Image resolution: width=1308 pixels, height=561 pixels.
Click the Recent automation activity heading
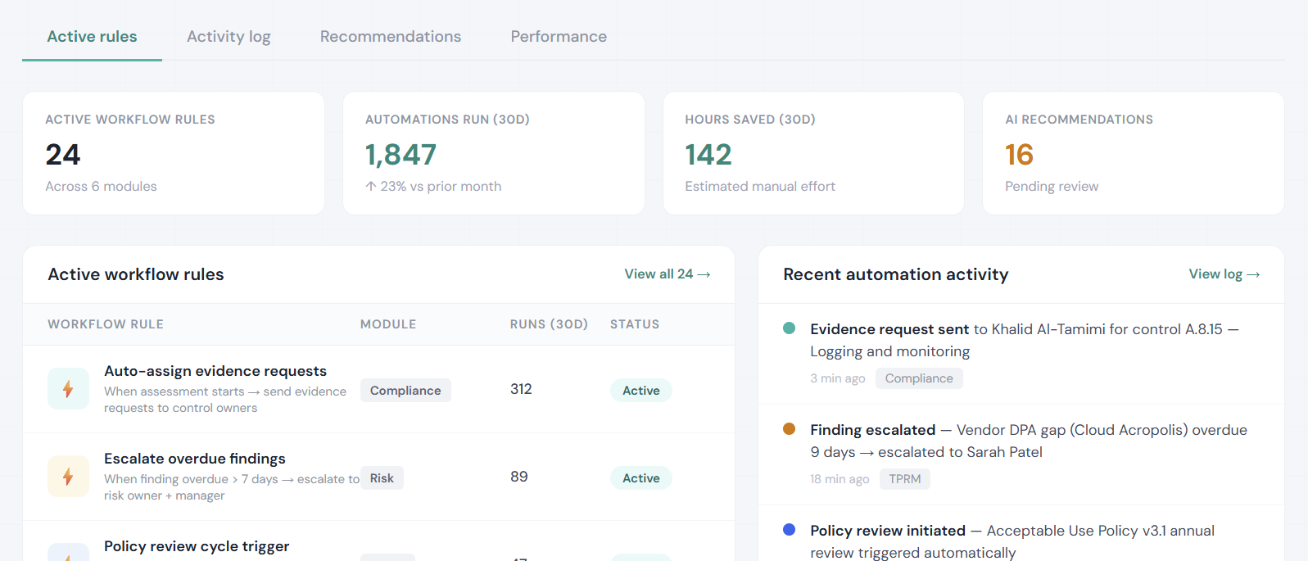click(896, 274)
